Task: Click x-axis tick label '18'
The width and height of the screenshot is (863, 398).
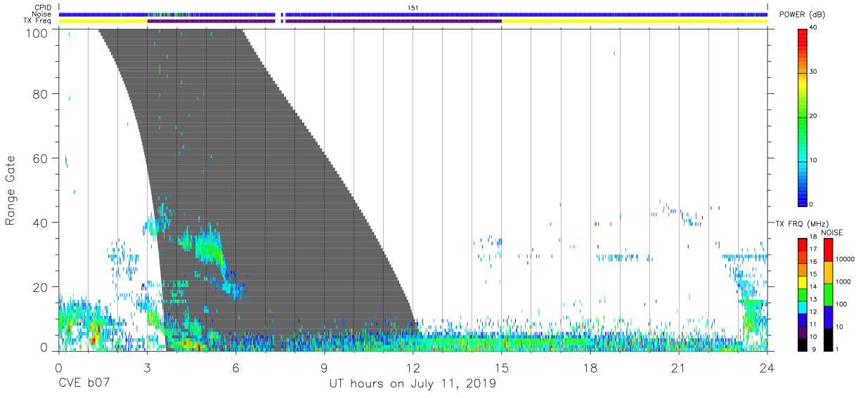Action: 590,367
